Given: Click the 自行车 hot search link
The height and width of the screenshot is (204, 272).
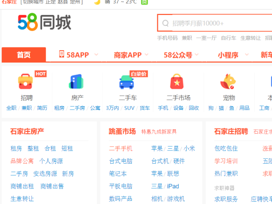Looking at the screenshot, I should 228,38.
